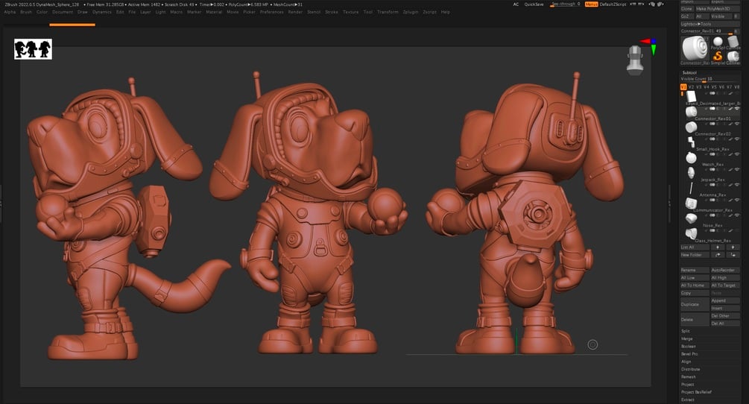This screenshot has height=404, width=749.
Task: Switch to V8 visibility set
Action: tap(736, 87)
